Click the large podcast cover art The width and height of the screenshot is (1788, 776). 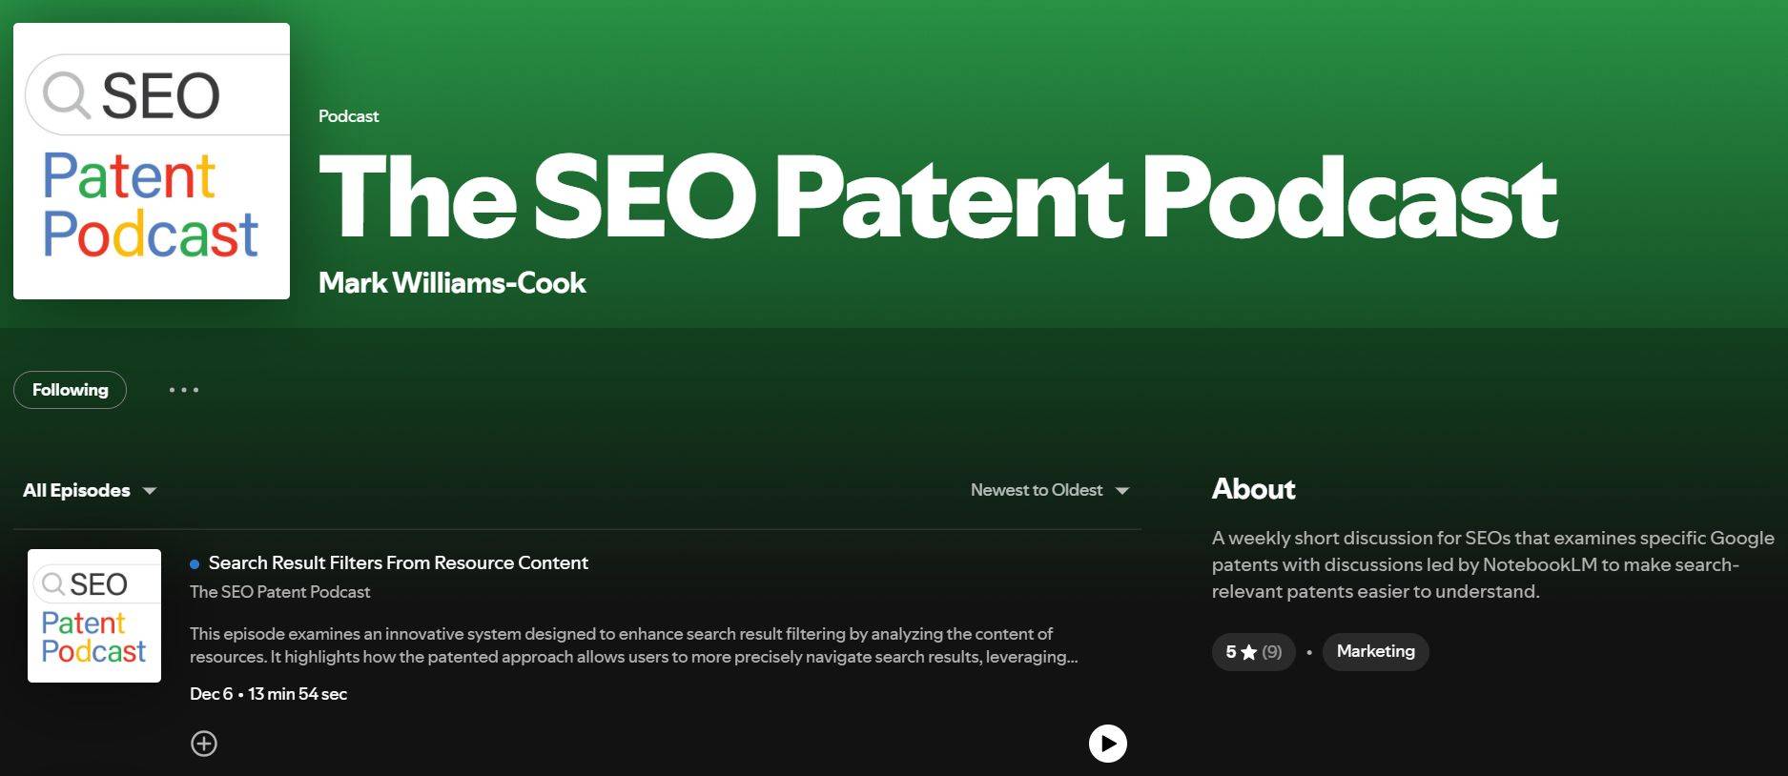click(x=152, y=161)
